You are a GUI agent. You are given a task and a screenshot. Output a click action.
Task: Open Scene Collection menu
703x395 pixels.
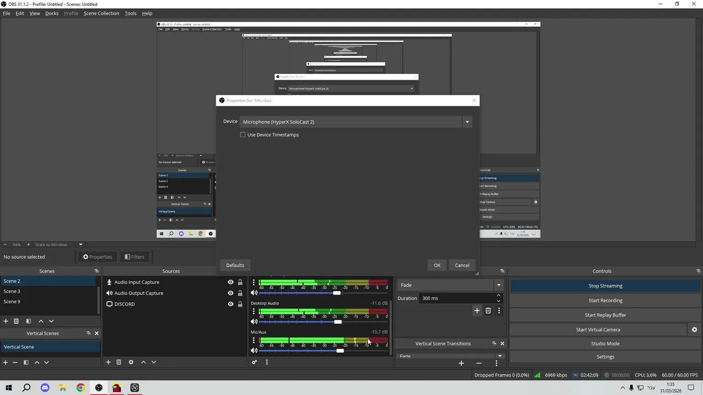point(101,13)
